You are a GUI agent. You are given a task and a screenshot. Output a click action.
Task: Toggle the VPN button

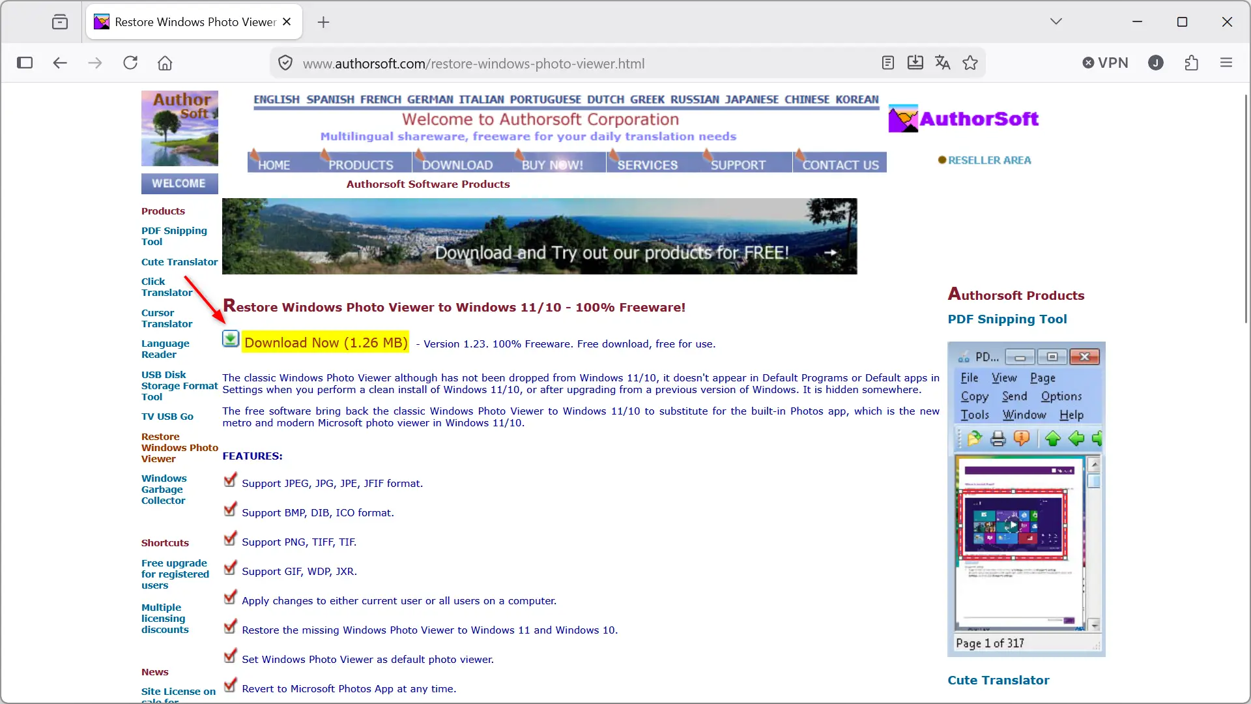tap(1105, 63)
